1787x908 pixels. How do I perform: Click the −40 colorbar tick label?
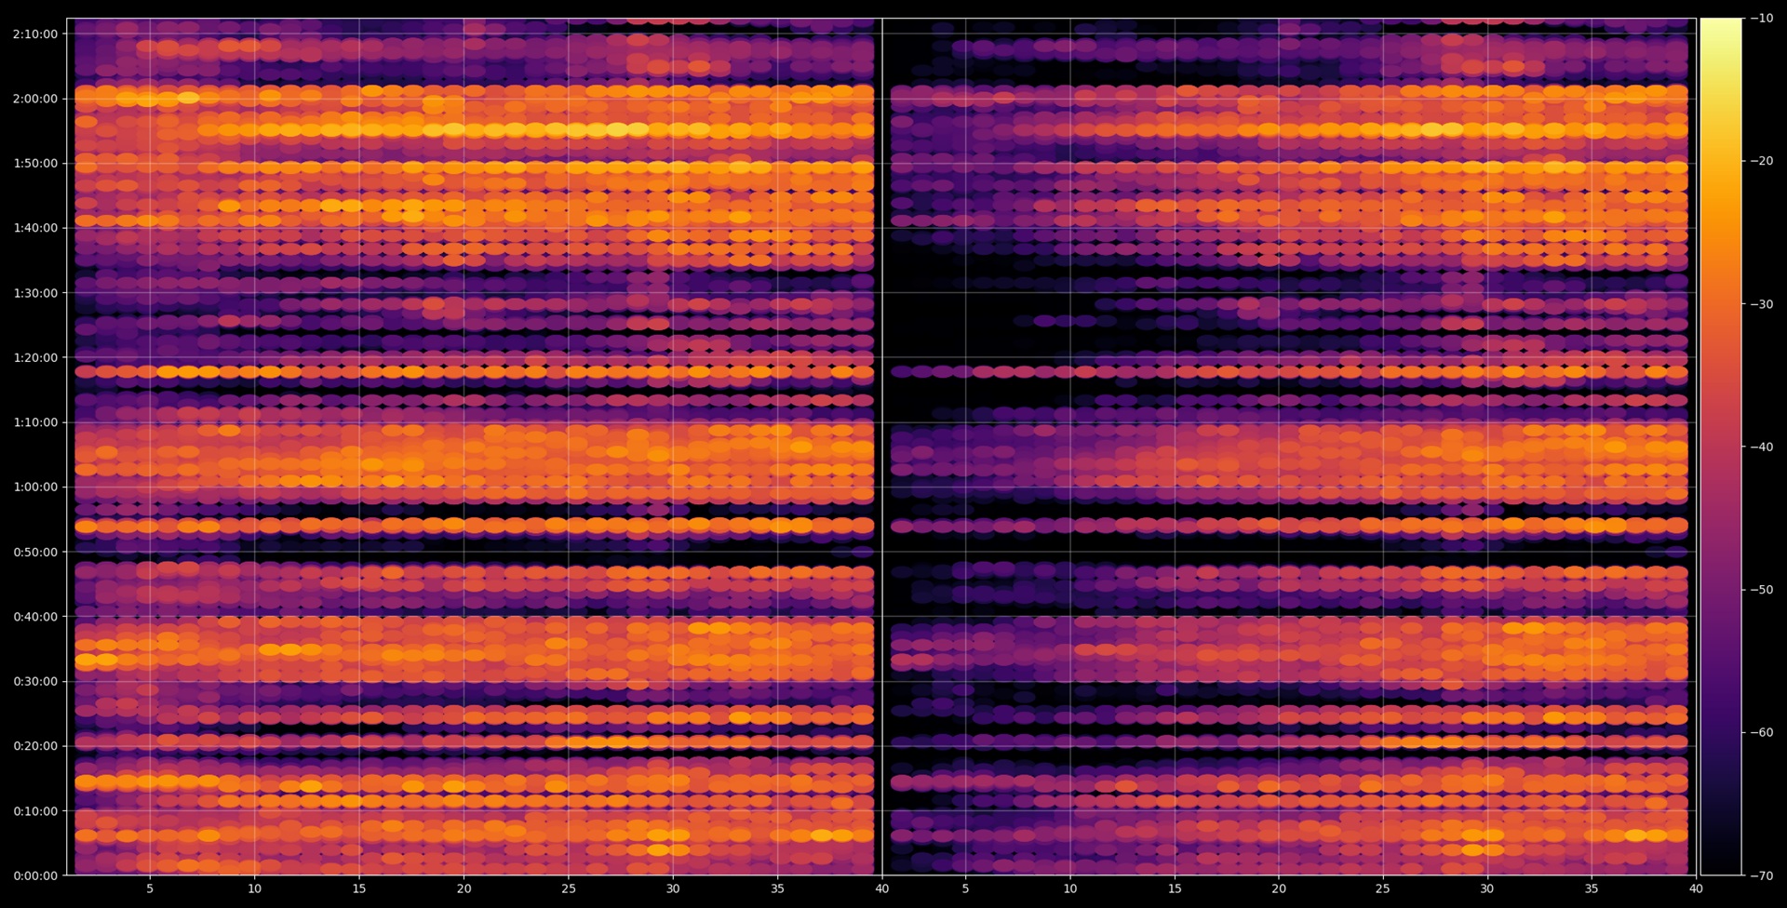coord(1761,447)
